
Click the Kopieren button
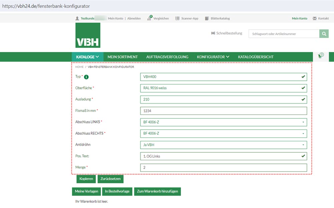coord(86,179)
